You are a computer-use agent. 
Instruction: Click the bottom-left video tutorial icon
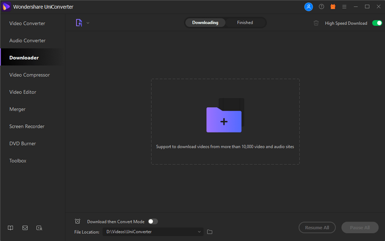point(39,228)
